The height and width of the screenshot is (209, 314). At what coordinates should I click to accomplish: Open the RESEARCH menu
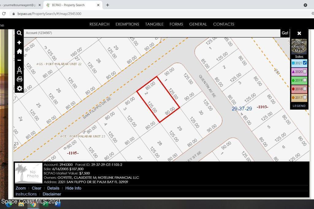tap(99, 24)
